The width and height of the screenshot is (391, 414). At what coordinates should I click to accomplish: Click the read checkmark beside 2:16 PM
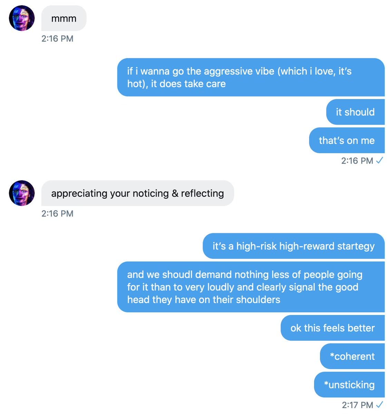point(380,160)
